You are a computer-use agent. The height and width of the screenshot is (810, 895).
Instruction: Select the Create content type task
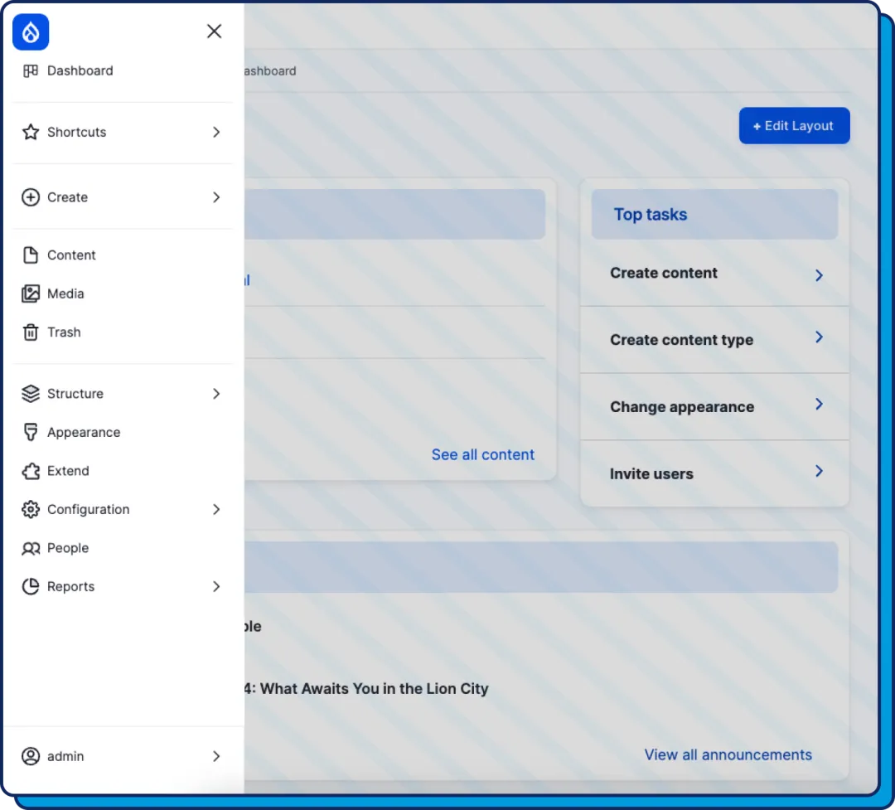pos(681,340)
